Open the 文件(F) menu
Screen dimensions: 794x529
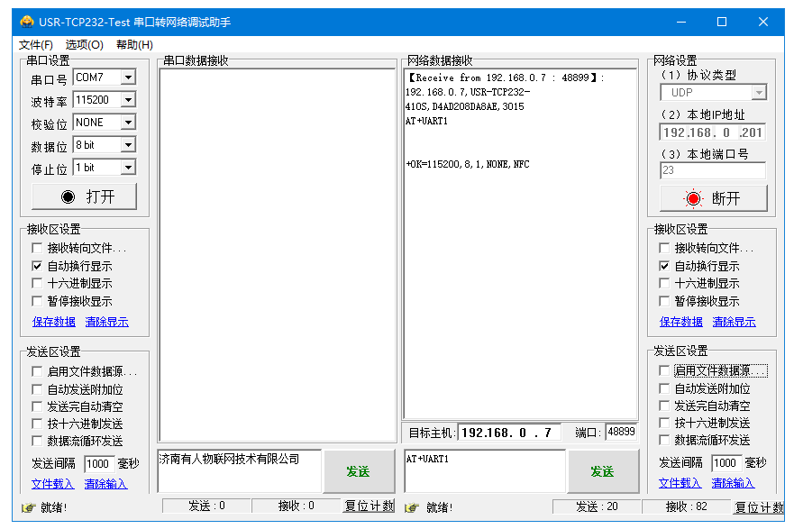point(36,44)
